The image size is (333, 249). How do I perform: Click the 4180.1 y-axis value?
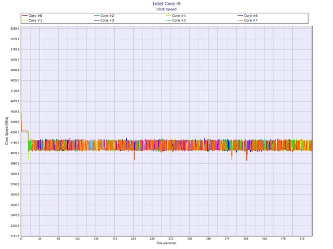point(15,143)
